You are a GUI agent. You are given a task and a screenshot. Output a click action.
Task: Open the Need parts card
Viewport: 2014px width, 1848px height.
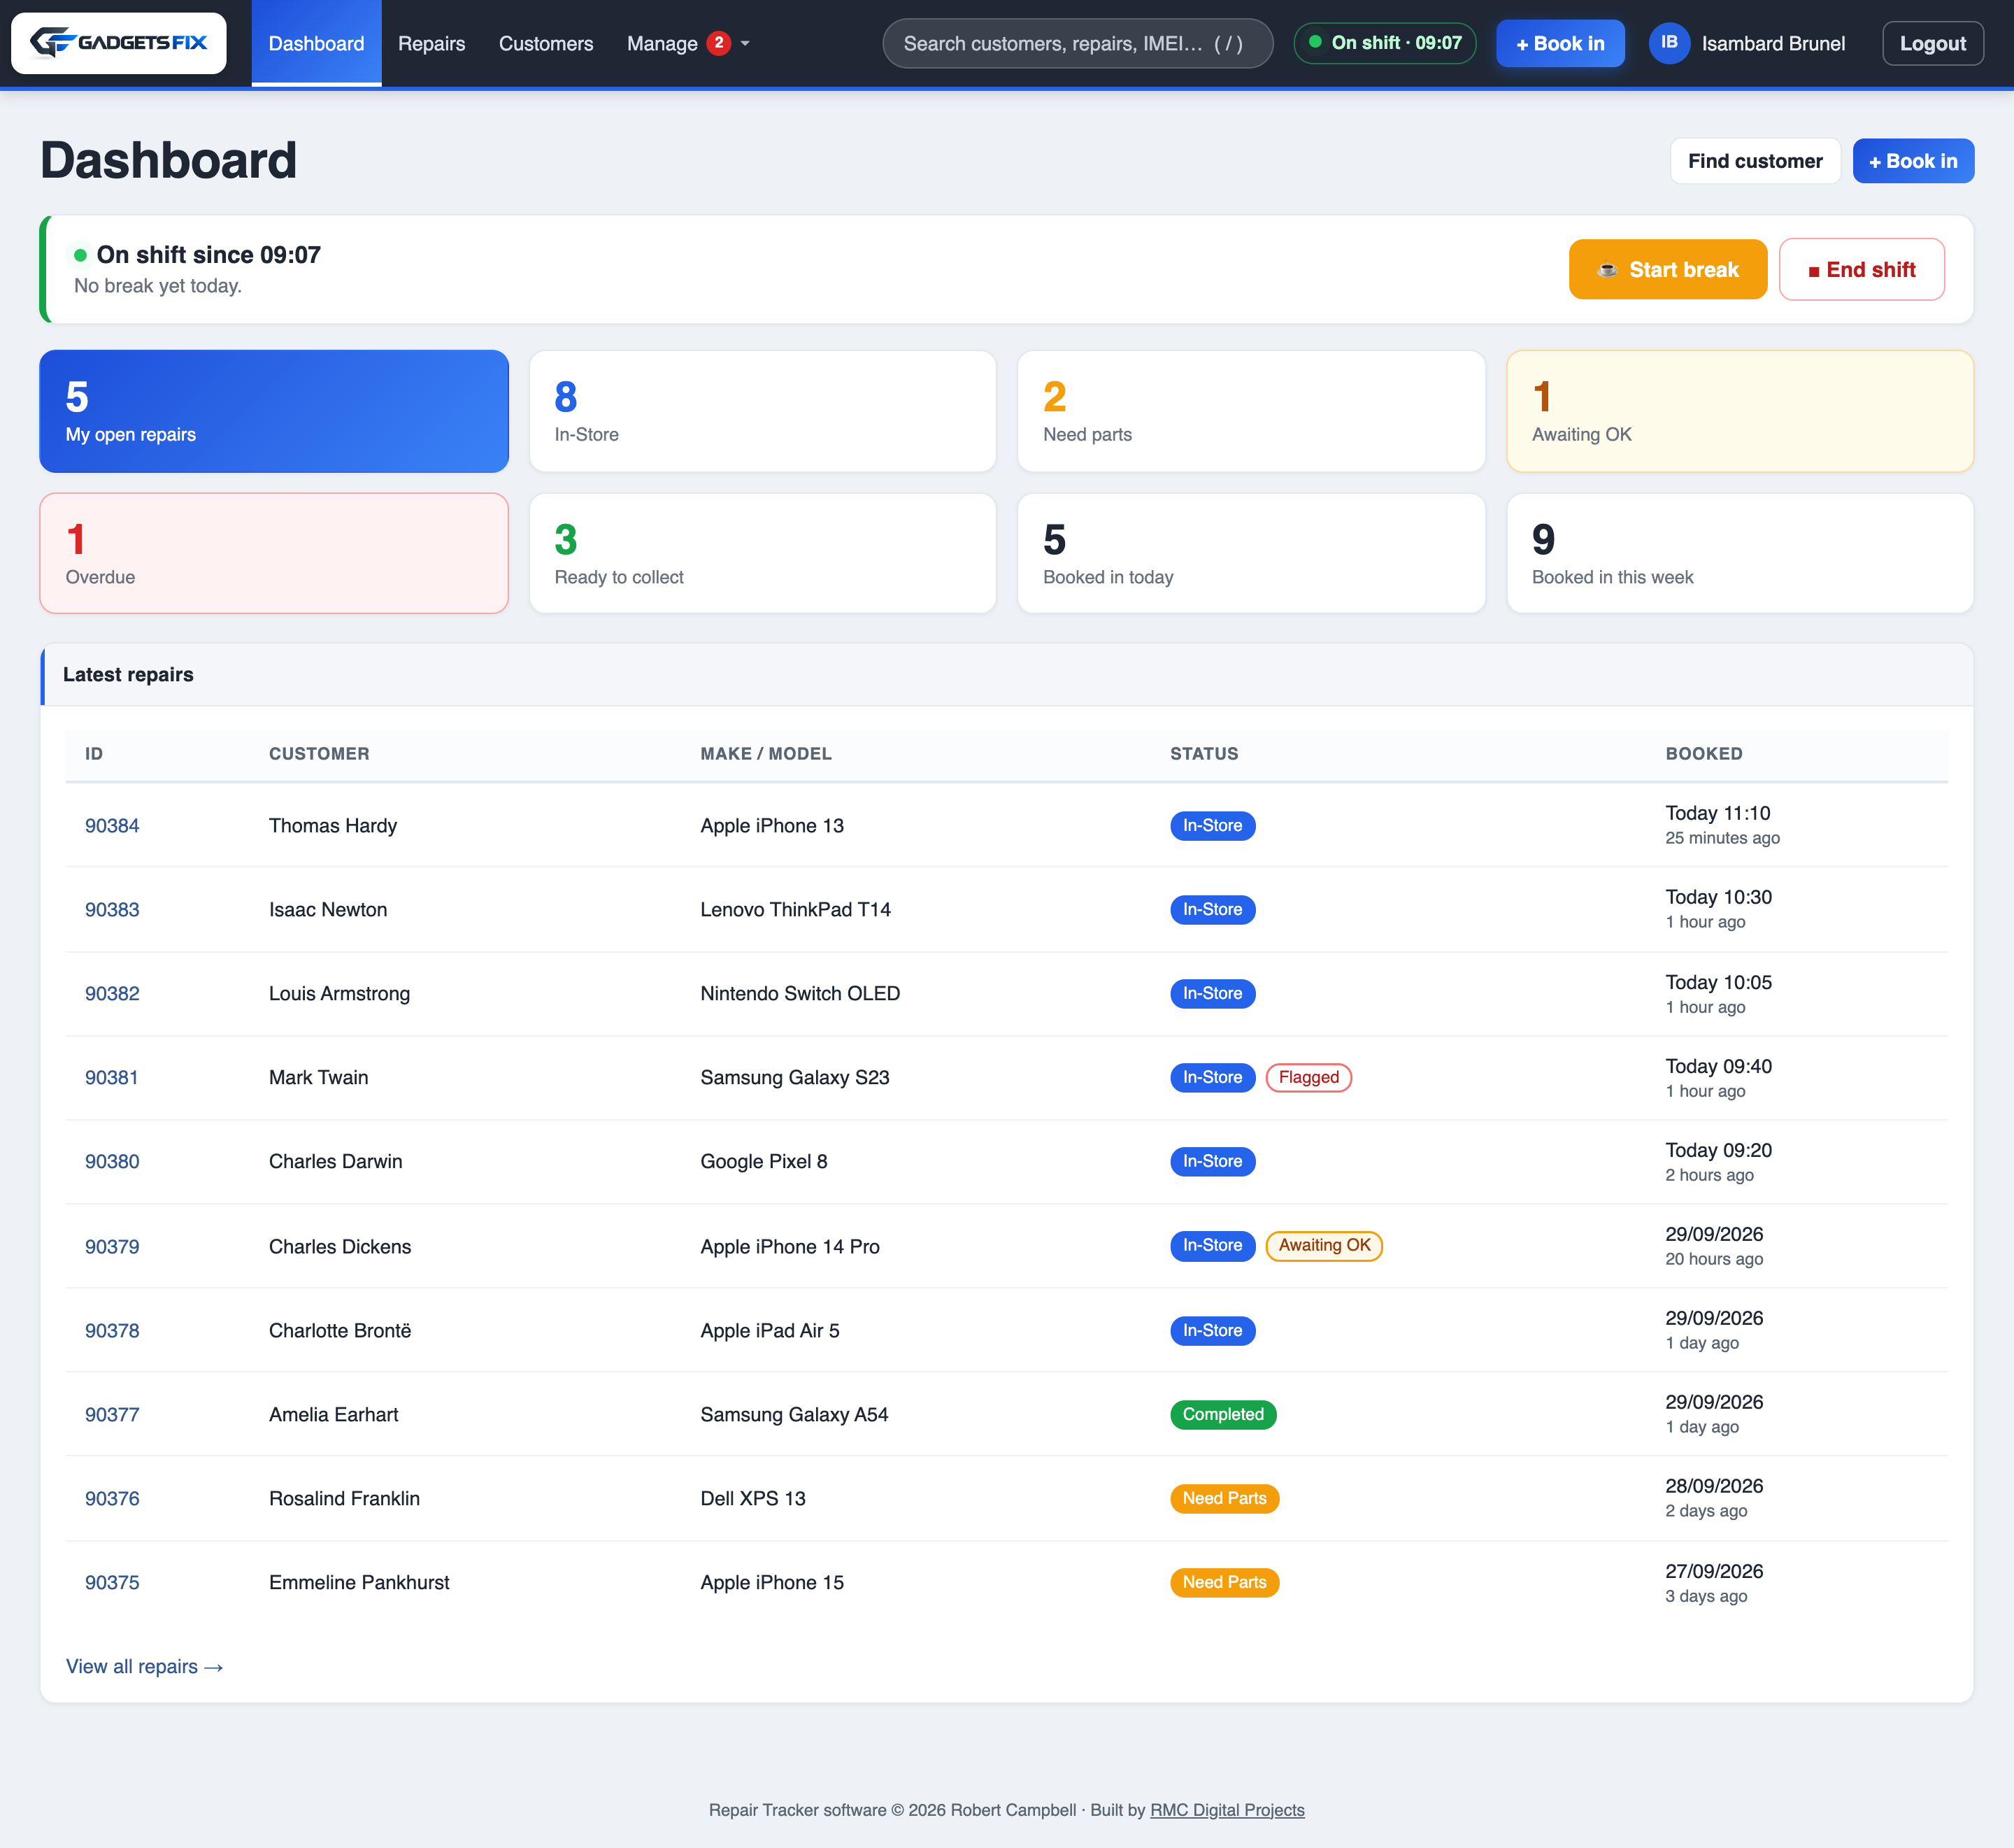click(1250, 411)
